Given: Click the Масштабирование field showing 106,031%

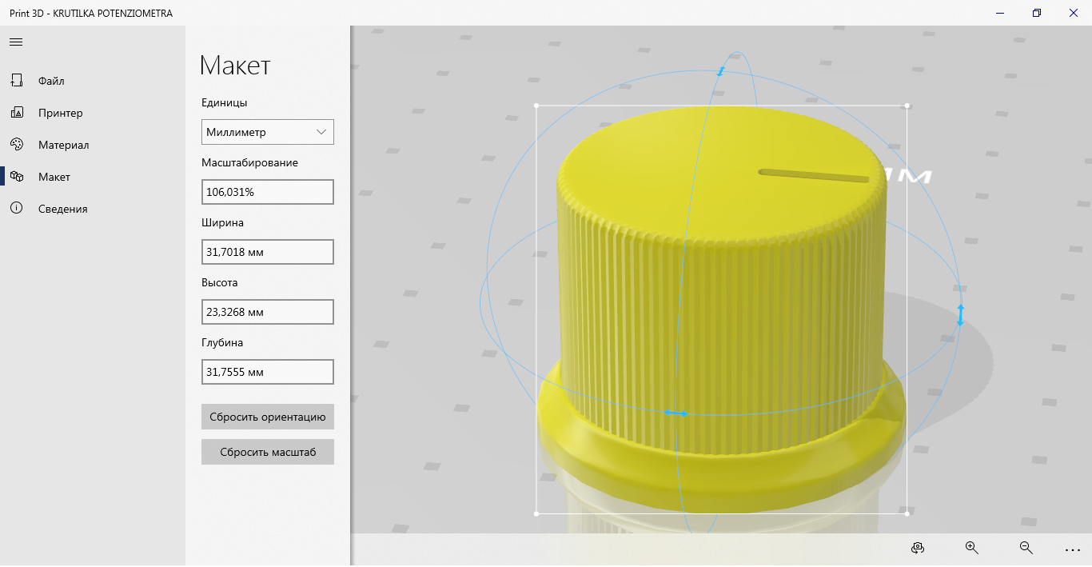Looking at the screenshot, I should [x=268, y=192].
